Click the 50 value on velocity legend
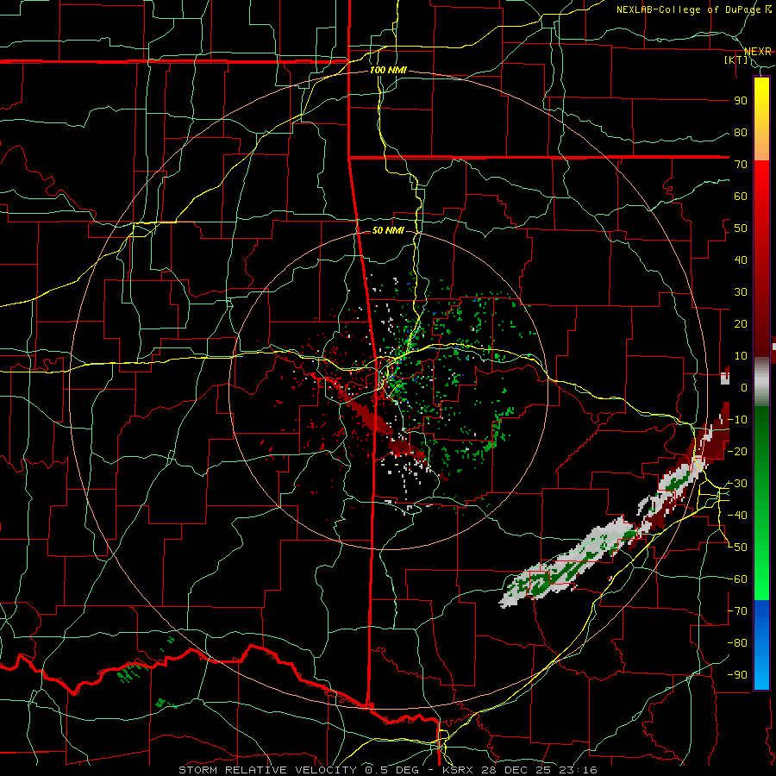The image size is (776, 776). click(741, 228)
